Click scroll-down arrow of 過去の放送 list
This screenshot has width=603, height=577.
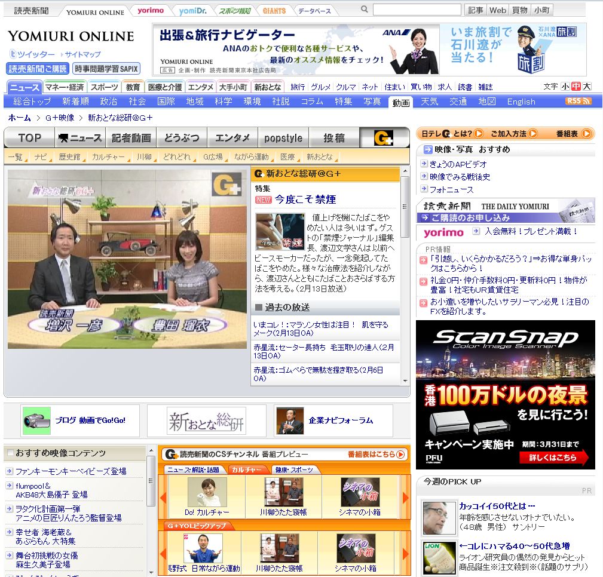[405, 380]
